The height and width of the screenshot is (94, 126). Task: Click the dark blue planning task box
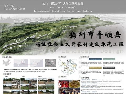click(x=95, y=59)
